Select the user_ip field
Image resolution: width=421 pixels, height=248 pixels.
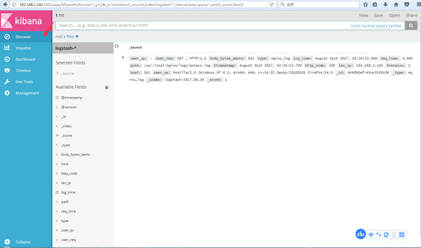67,230
